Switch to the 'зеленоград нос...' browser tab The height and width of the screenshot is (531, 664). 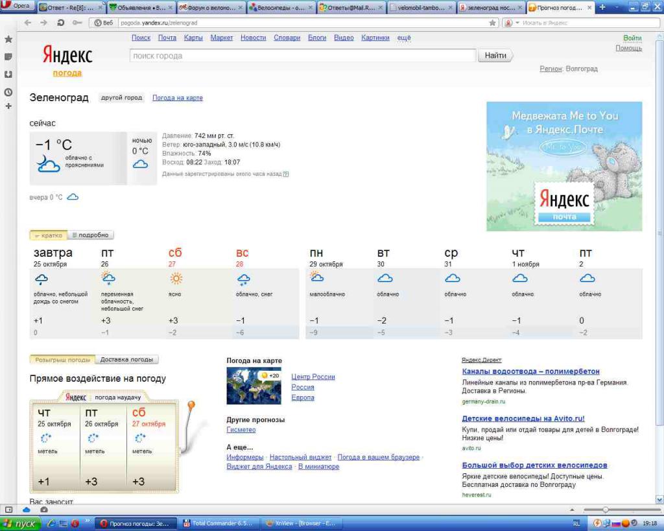(x=491, y=8)
